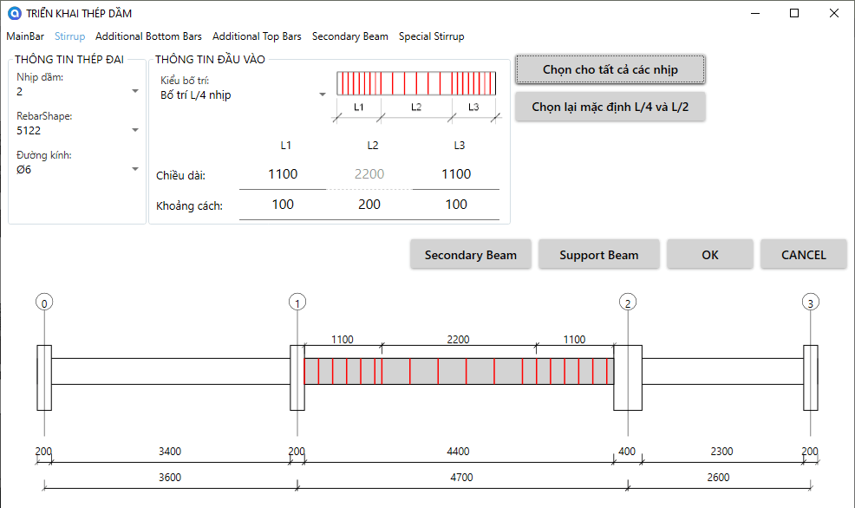Open the Special Stirrup tab
This screenshot has height=508, width=855.
(431, 36)
